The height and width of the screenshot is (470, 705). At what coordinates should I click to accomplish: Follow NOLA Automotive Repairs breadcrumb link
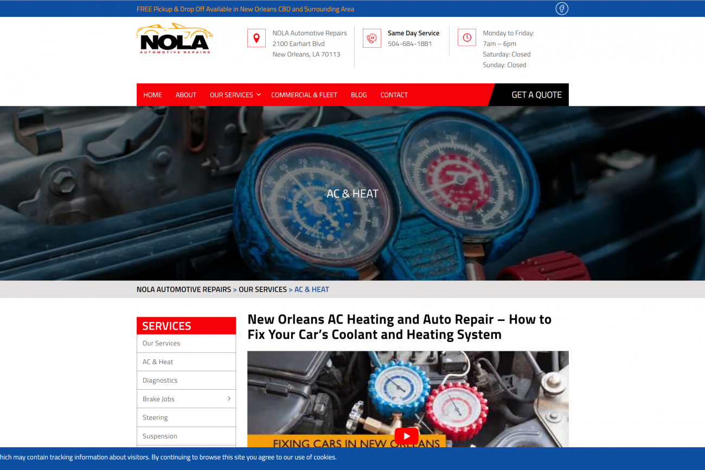coord(184,289)
